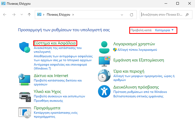Expand the address bar history dropdown
The height and width of the screenshot is (127, 195).
[x=122, y=15]
